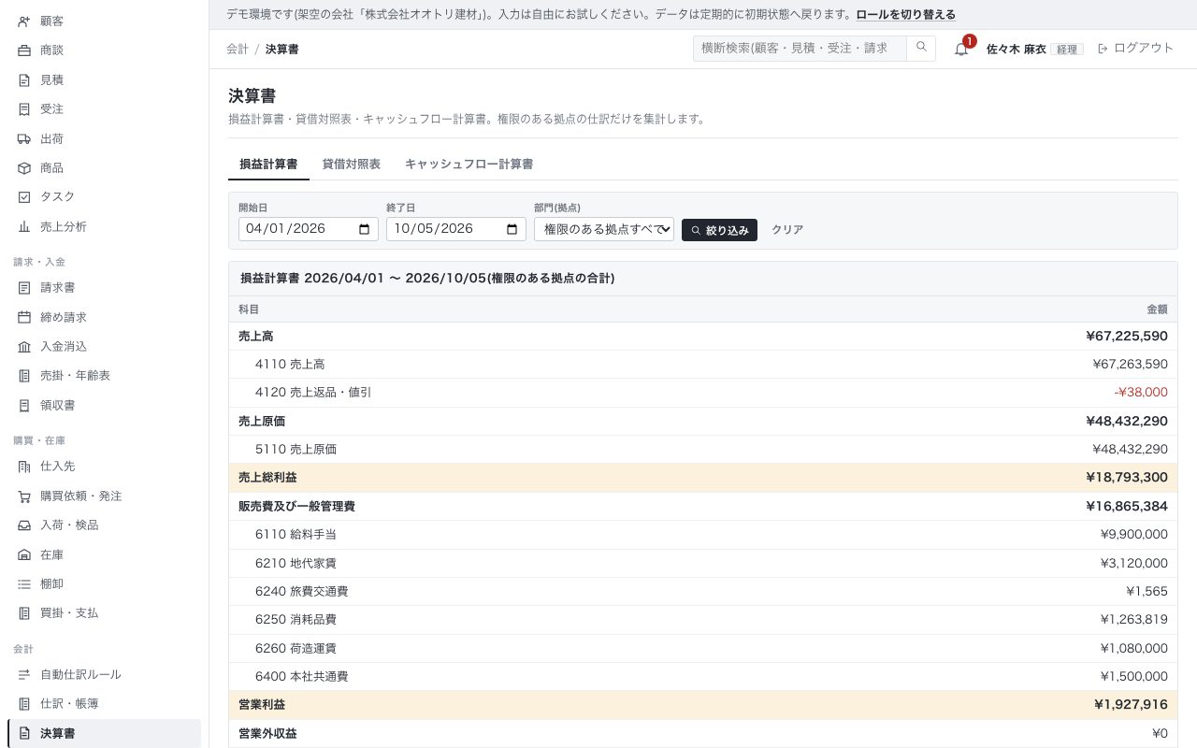The width and height of the screenshot is (1197, 748).
Task: Click the 経理 role badge
Action: click(x=1067, y=50)
